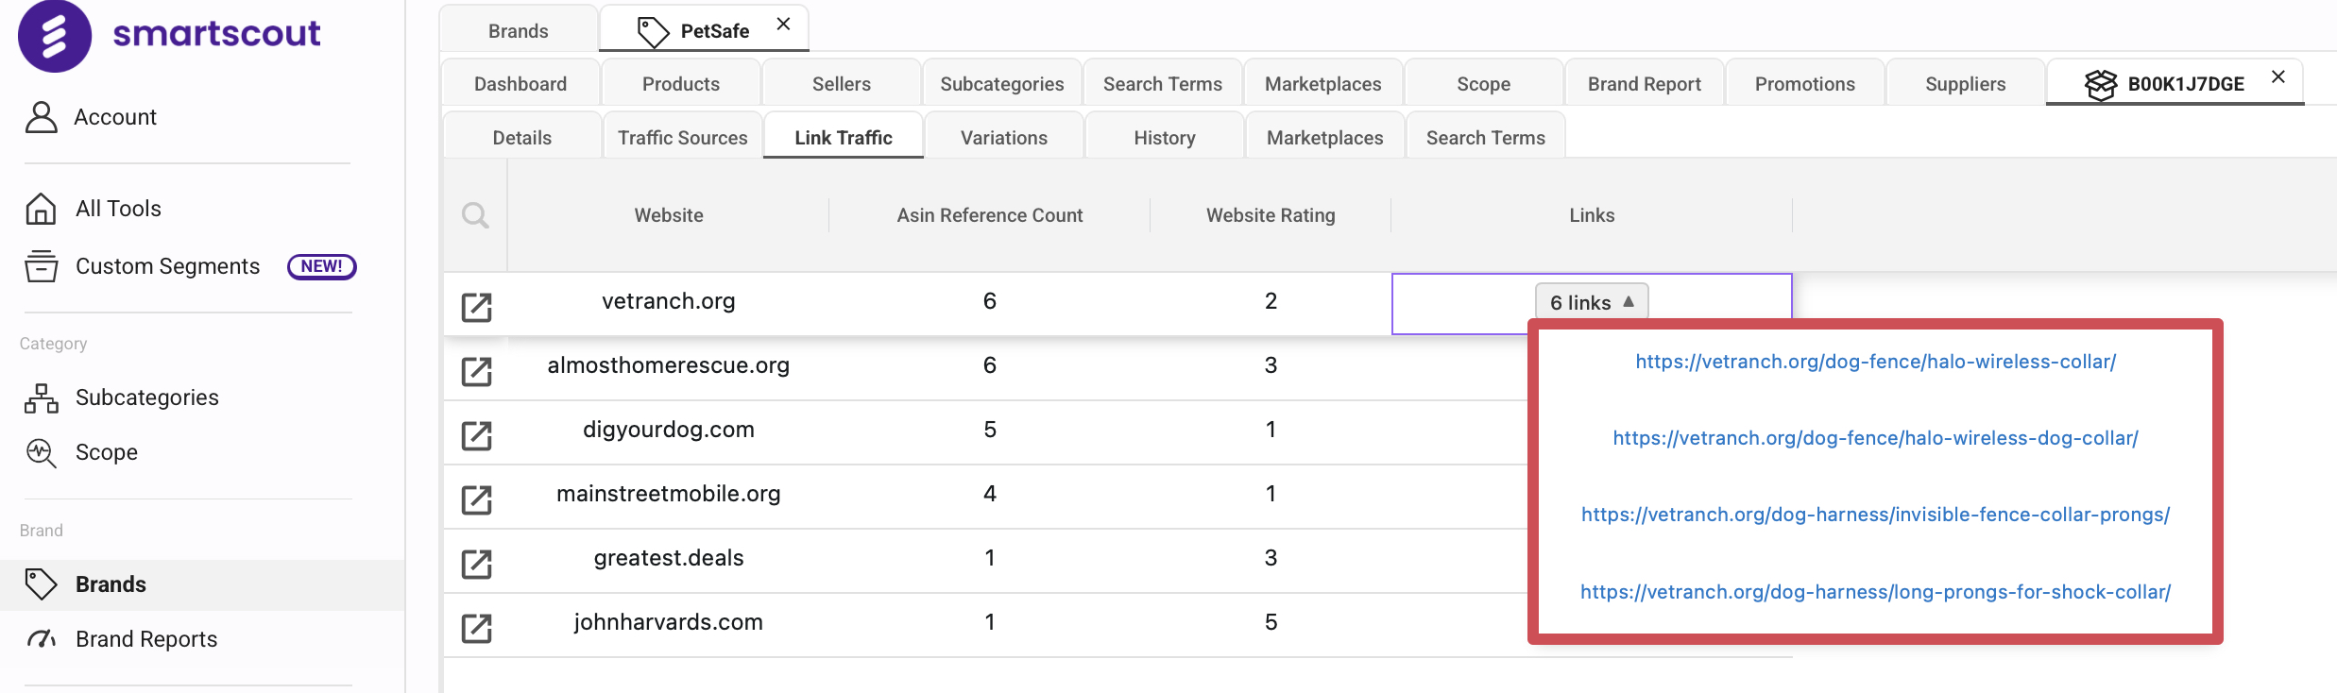The image size is (2337, 693).
Task: Switch to the Details sub-tab
Action: (x=522, y=138)
